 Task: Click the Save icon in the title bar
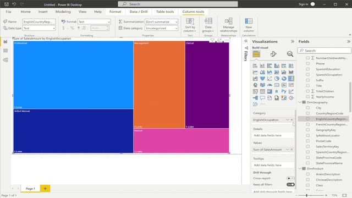[7, 4]
